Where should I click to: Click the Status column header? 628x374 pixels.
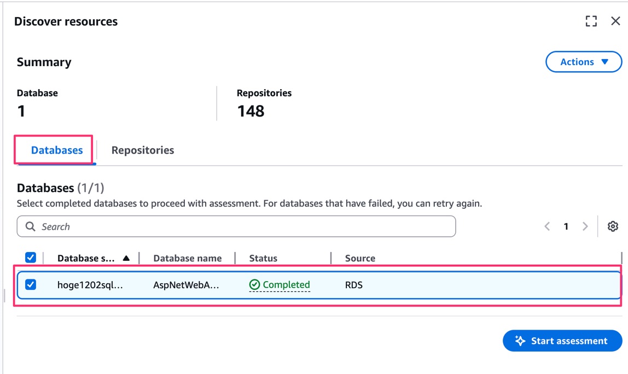(263, 258)
